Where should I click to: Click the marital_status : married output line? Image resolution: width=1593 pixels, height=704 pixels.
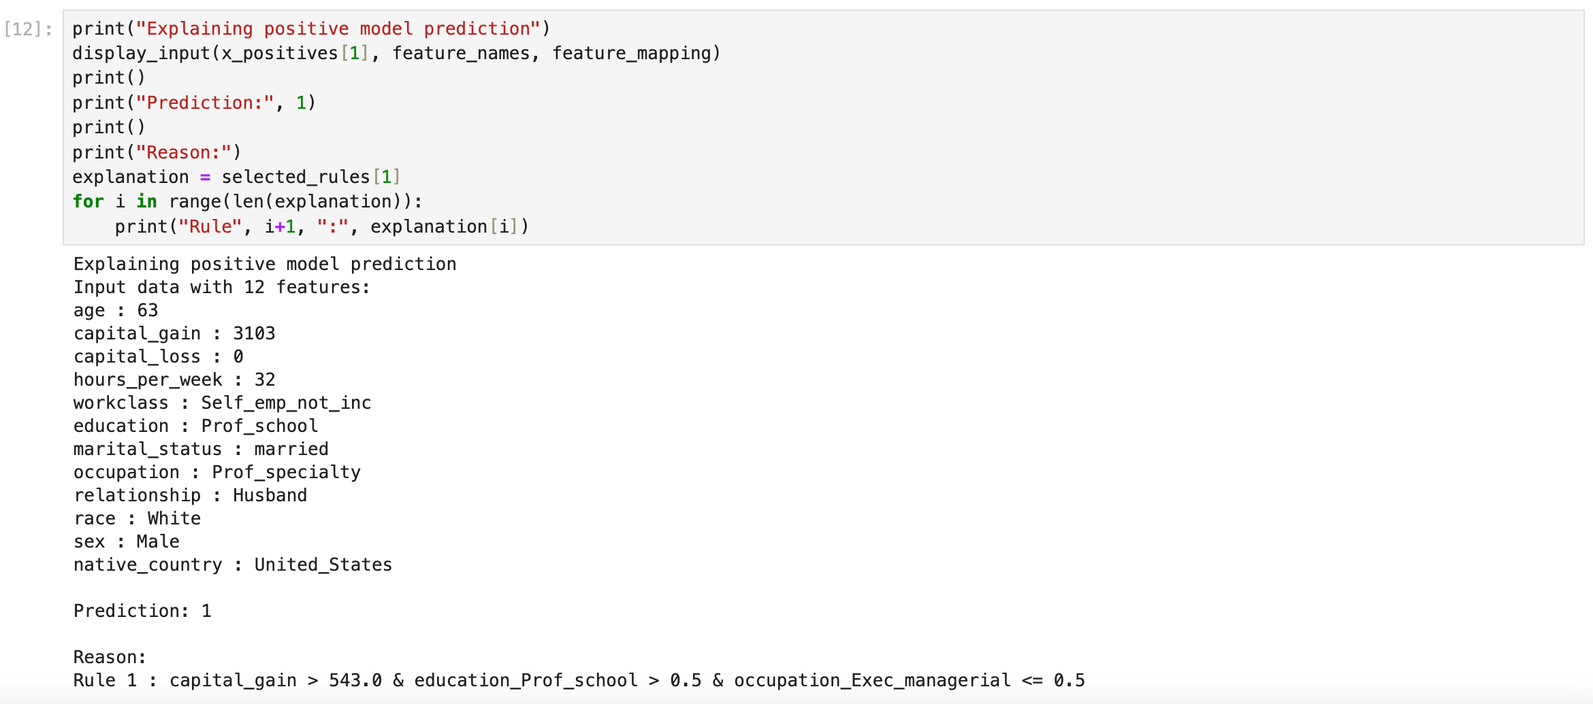pos(201,449)
